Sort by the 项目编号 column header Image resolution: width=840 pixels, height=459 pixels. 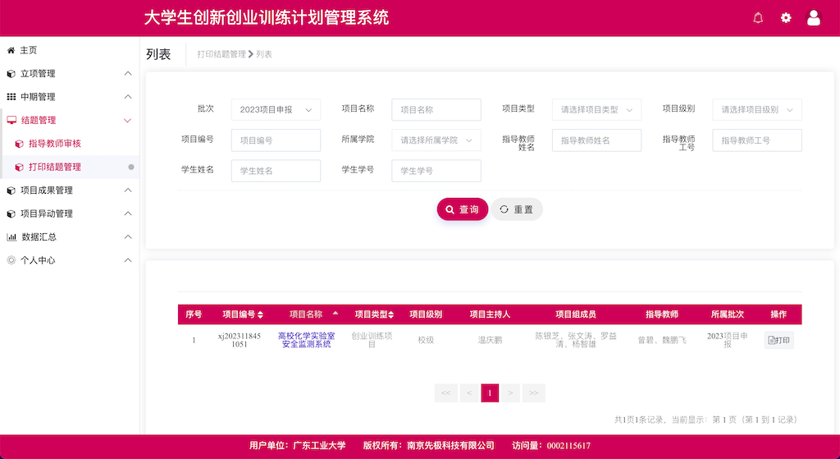click(x=243, y=314)
